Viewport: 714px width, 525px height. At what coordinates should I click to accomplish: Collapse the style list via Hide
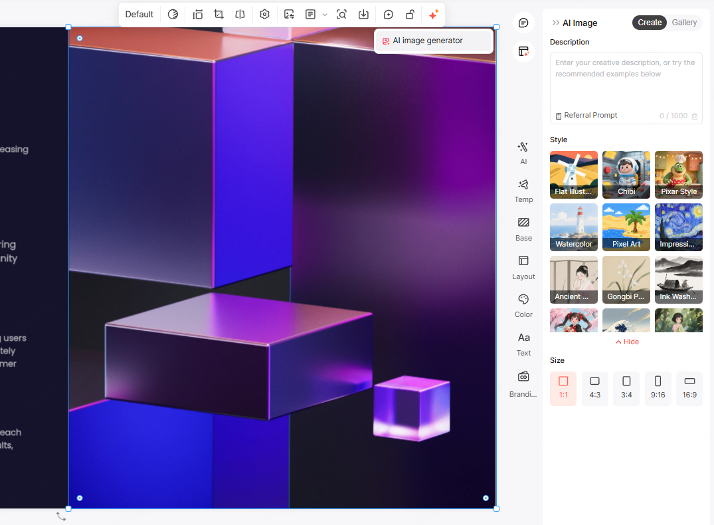click(x=626, y=342)
